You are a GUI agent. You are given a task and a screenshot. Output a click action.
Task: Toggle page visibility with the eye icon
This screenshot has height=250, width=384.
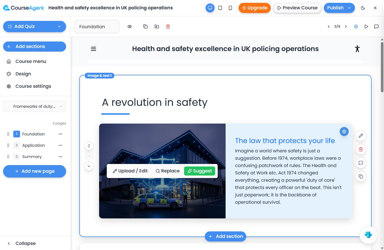pyautogui.click(x=129, y=26)
